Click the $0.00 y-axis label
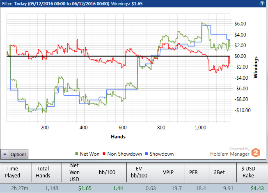 coord(240,56)
